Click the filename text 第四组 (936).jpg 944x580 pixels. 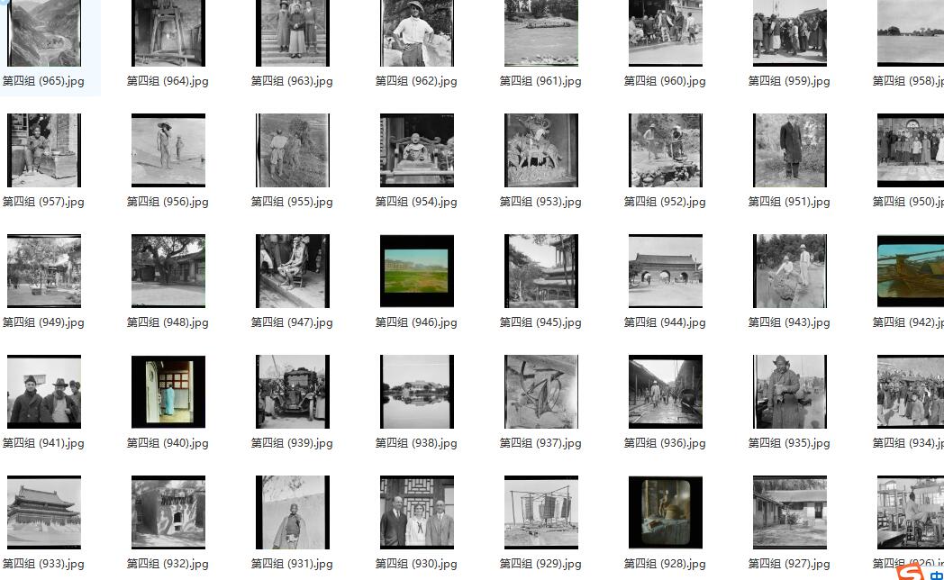(x=665, y=443)
